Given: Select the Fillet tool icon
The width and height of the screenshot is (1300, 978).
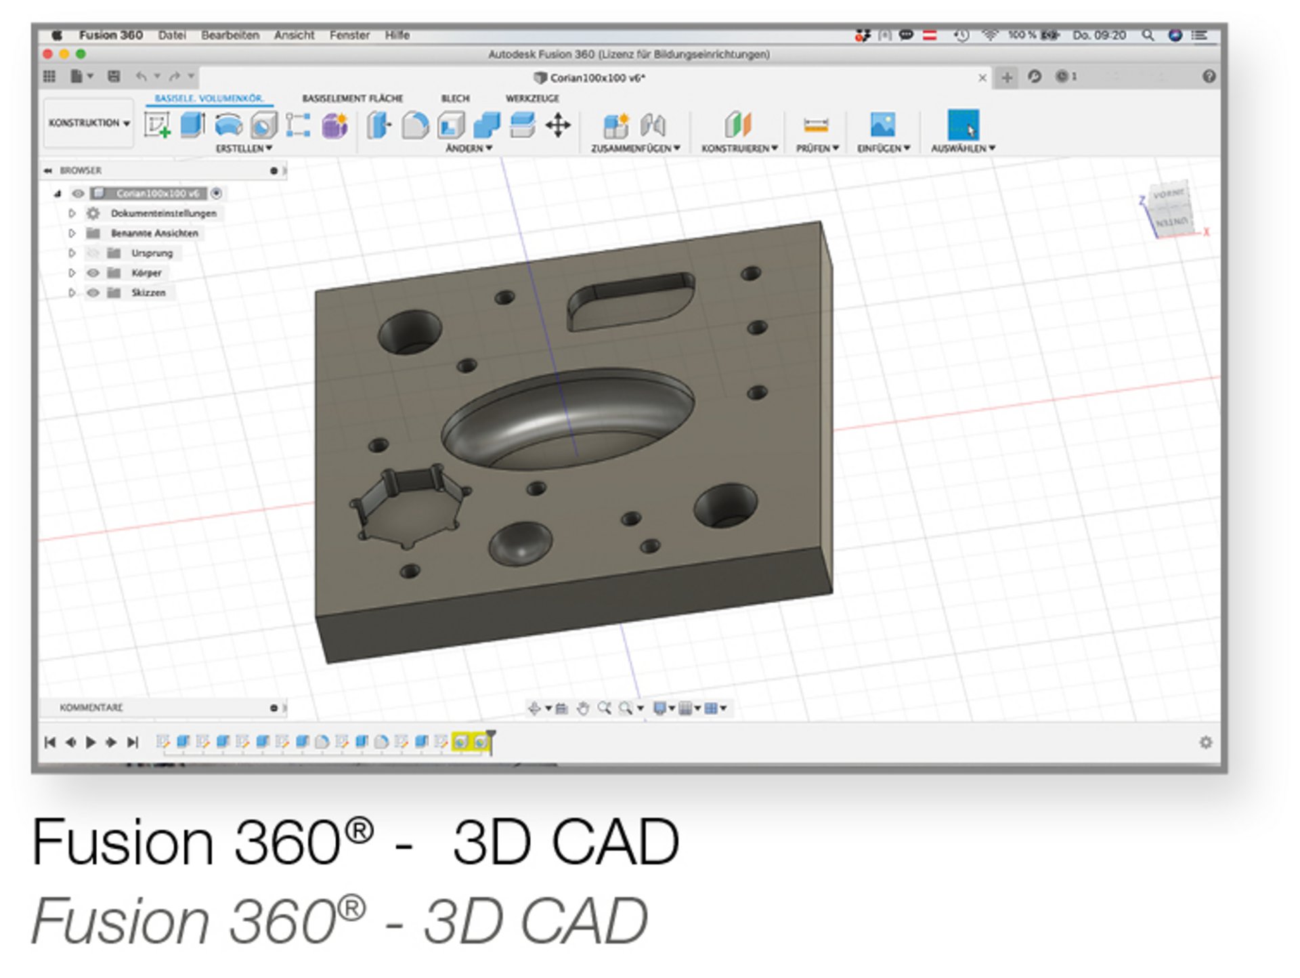Looking at the screenshot, I should (x=415, y=125).
